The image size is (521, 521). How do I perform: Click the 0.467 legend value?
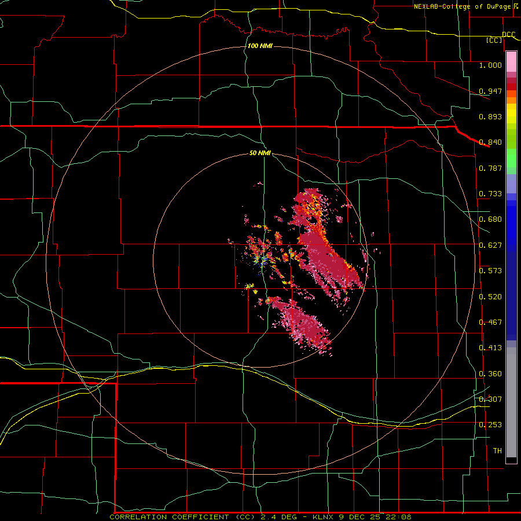click(x=490, y=322)
